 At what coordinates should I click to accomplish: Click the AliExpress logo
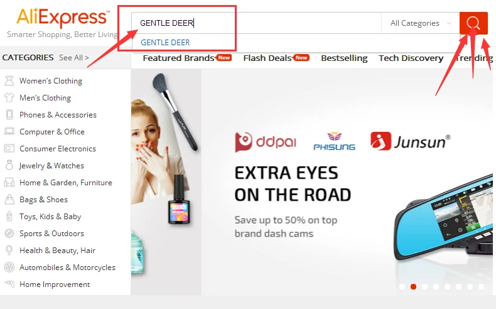click(x=63, y=18)
